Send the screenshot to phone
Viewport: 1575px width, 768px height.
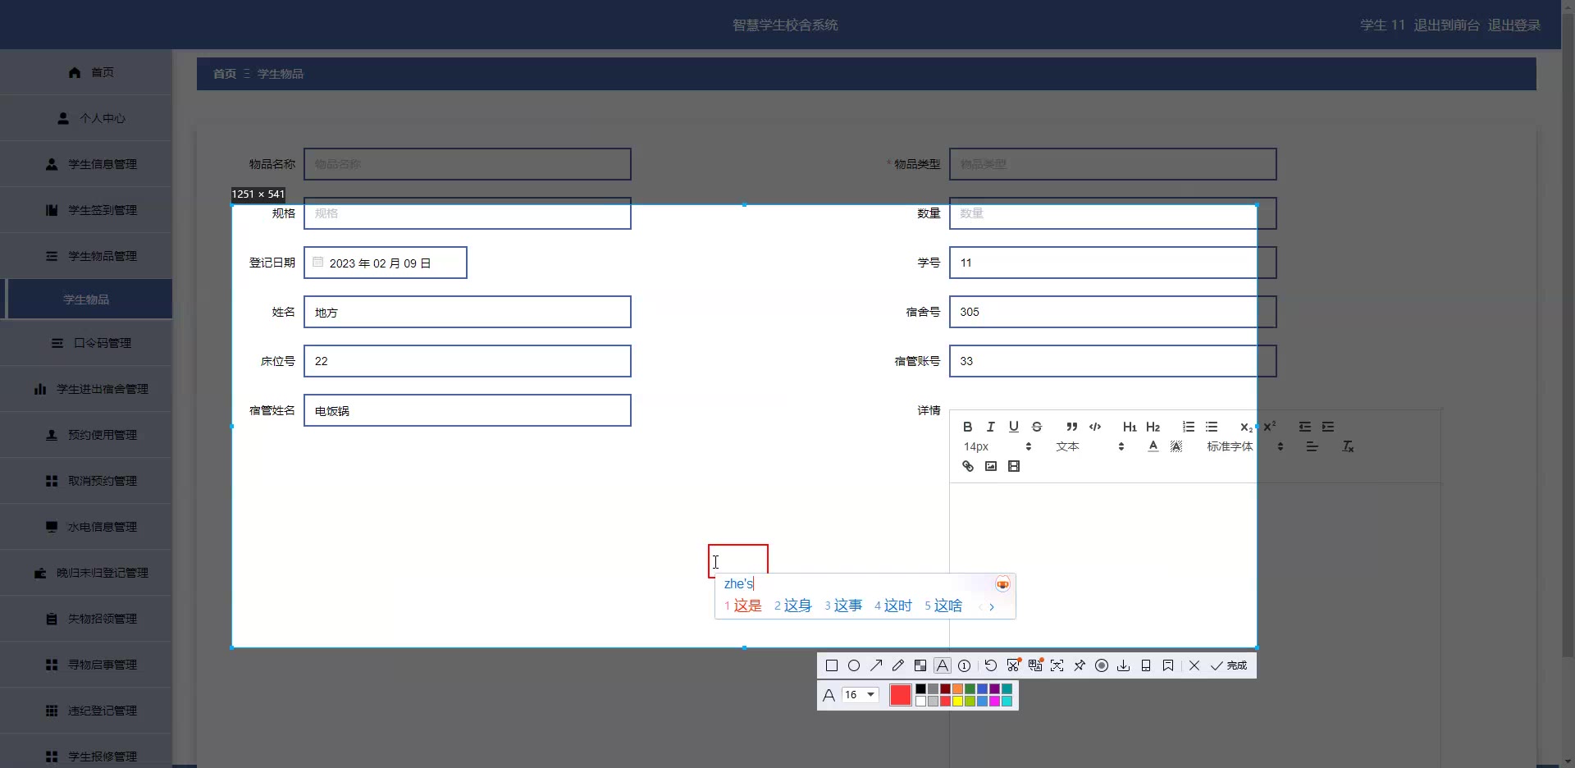[1146, 665]
